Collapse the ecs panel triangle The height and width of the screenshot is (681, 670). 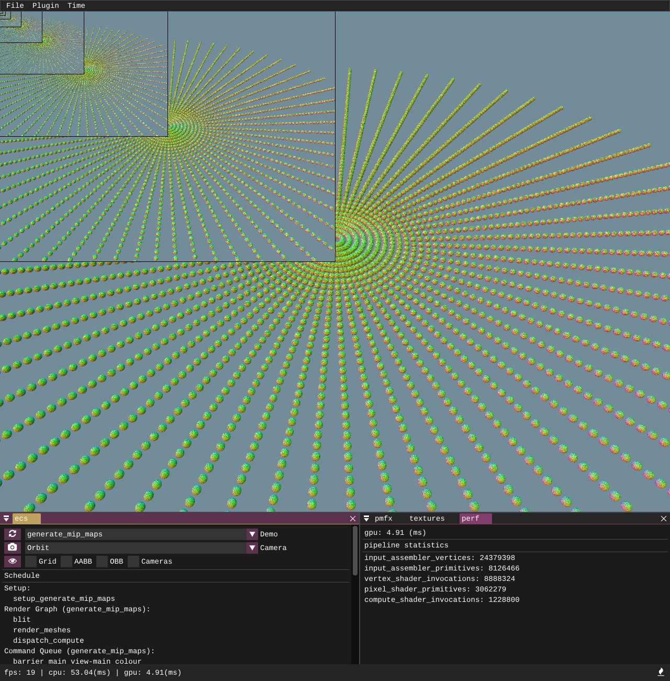6,519
